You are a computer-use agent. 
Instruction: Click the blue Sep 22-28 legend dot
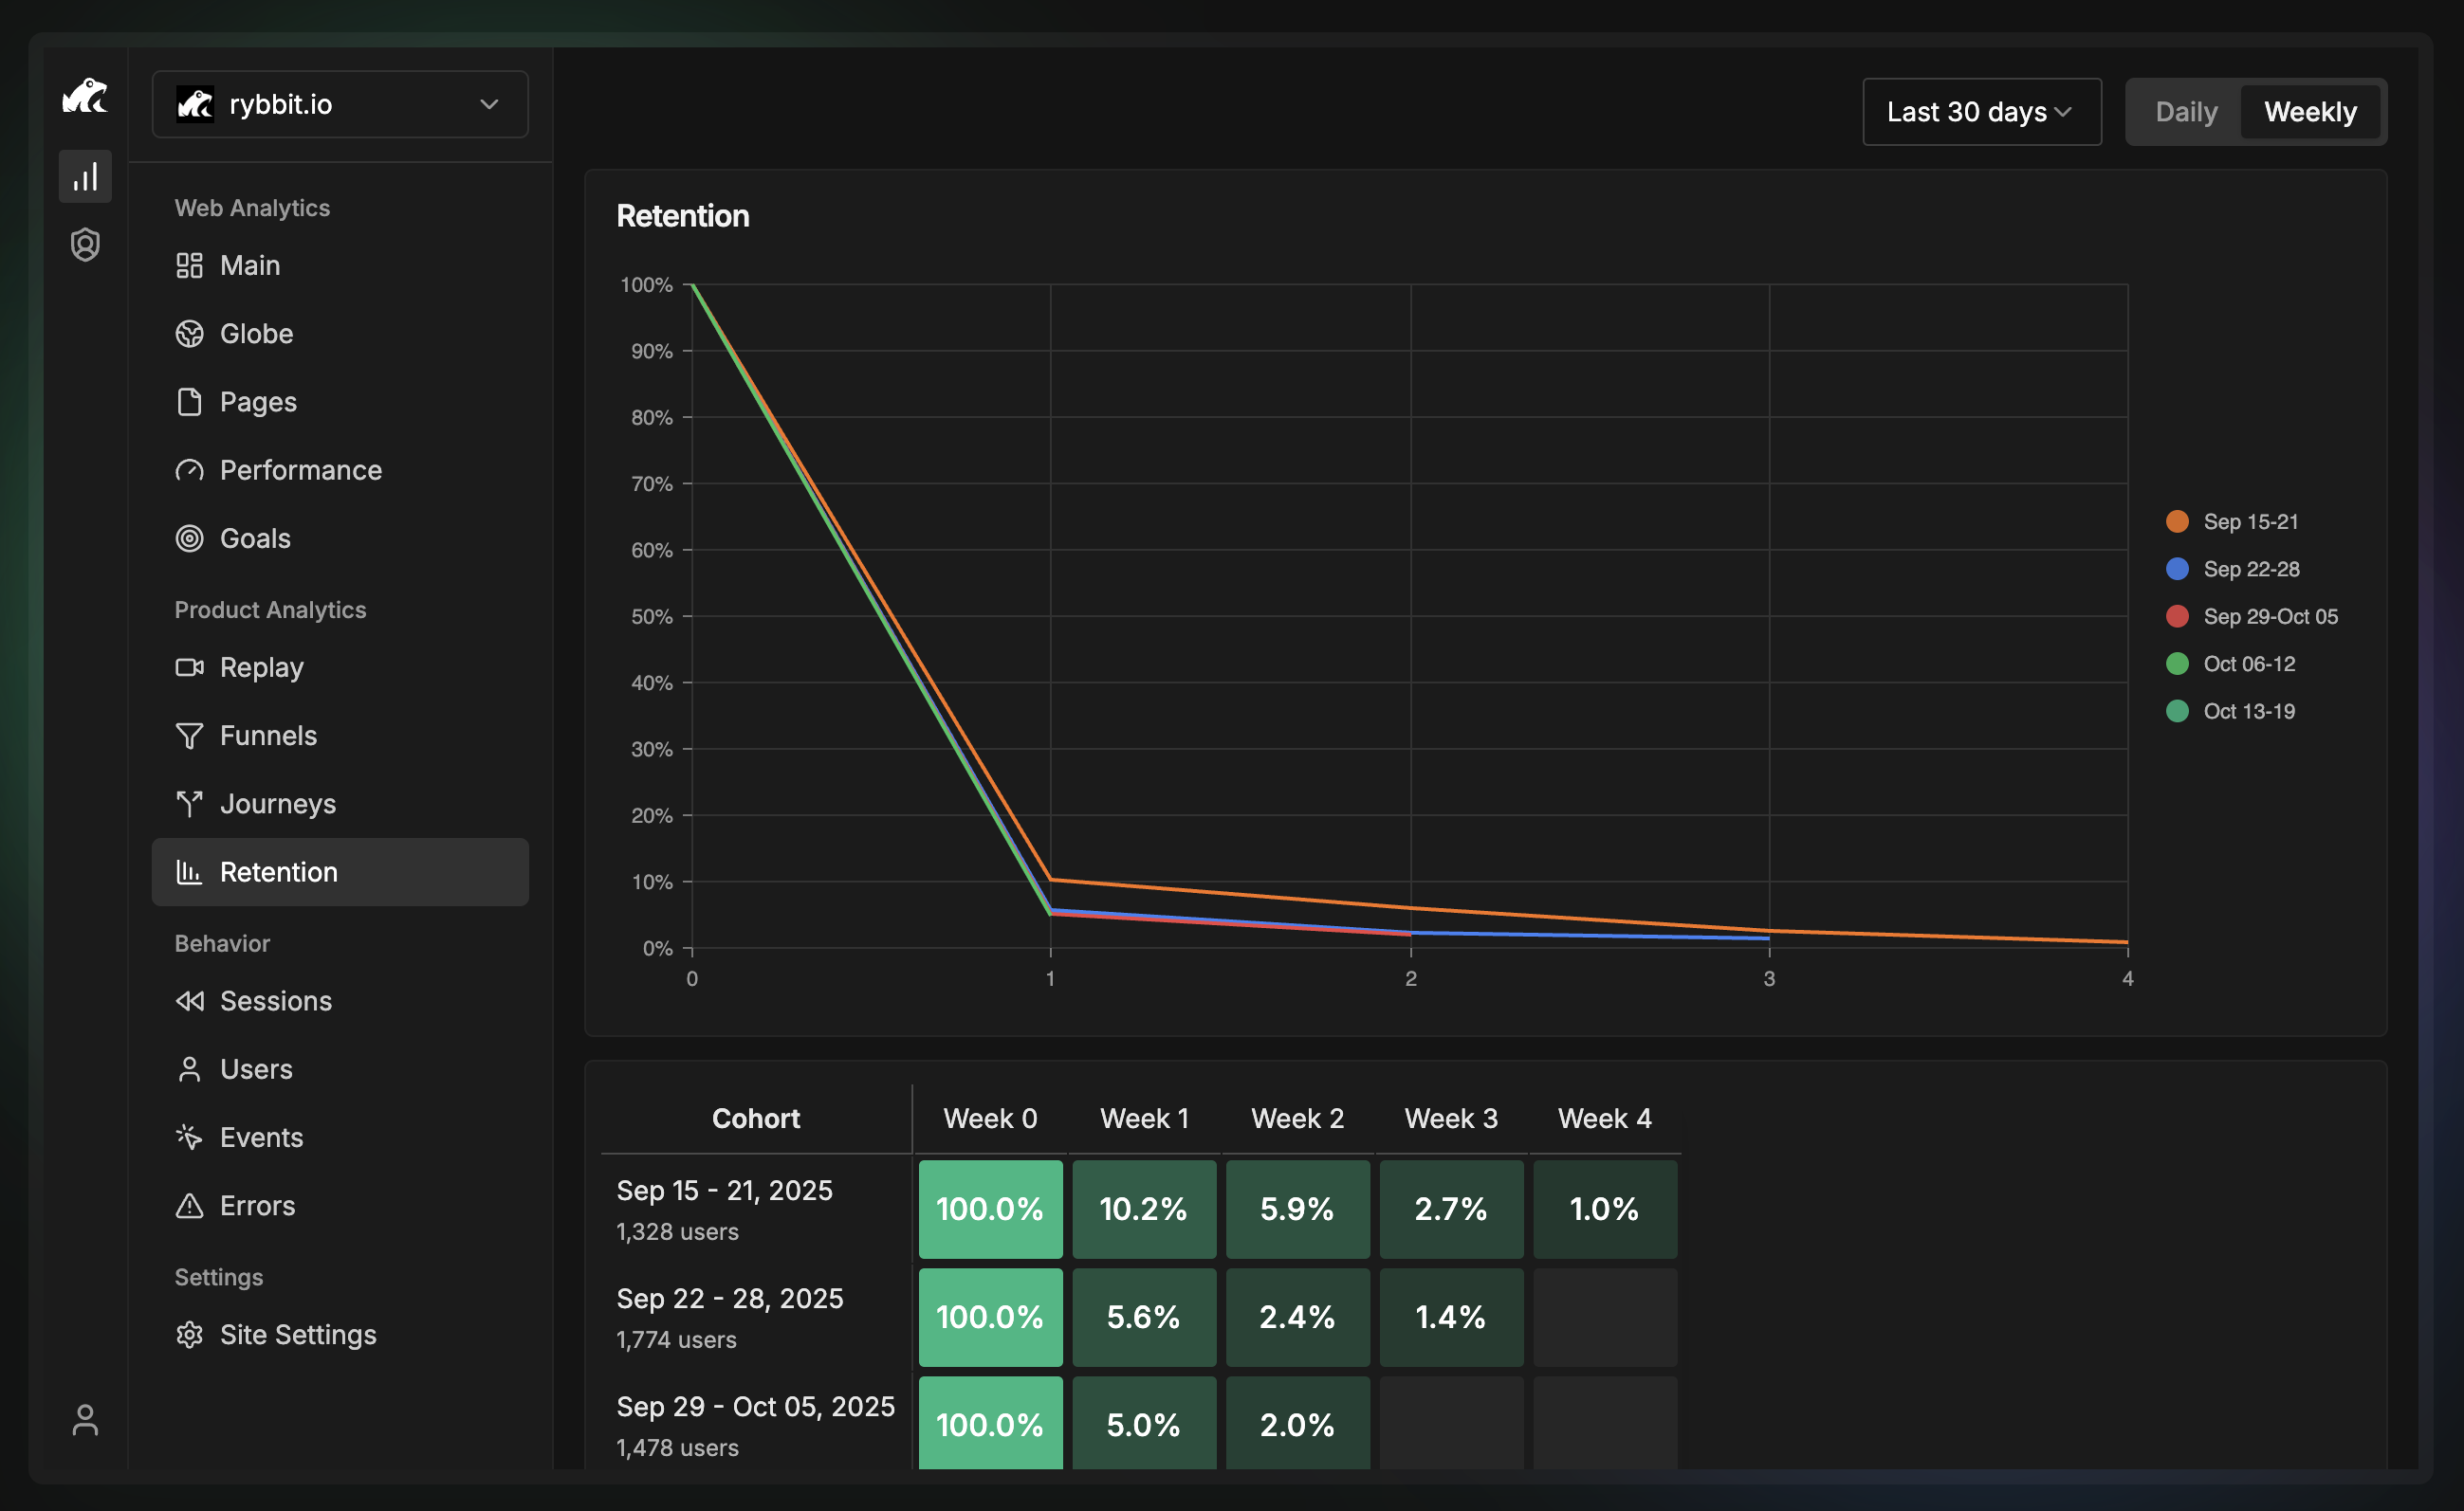pyautogui.click(x=2177, y=569)
